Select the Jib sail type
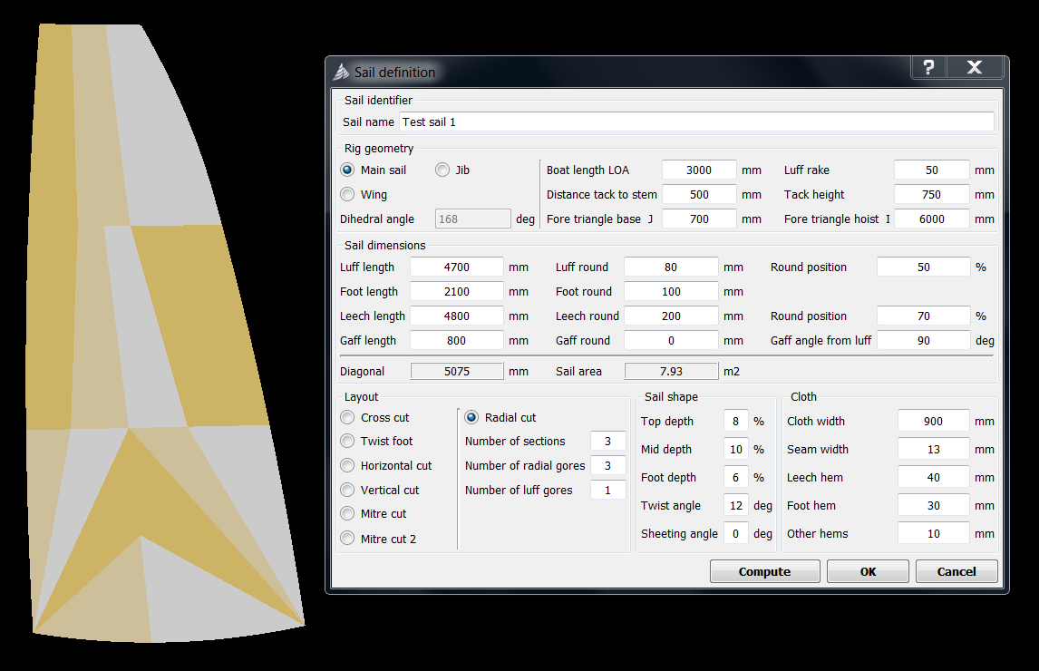This screenshot has height=671, width=1039. 442,170
